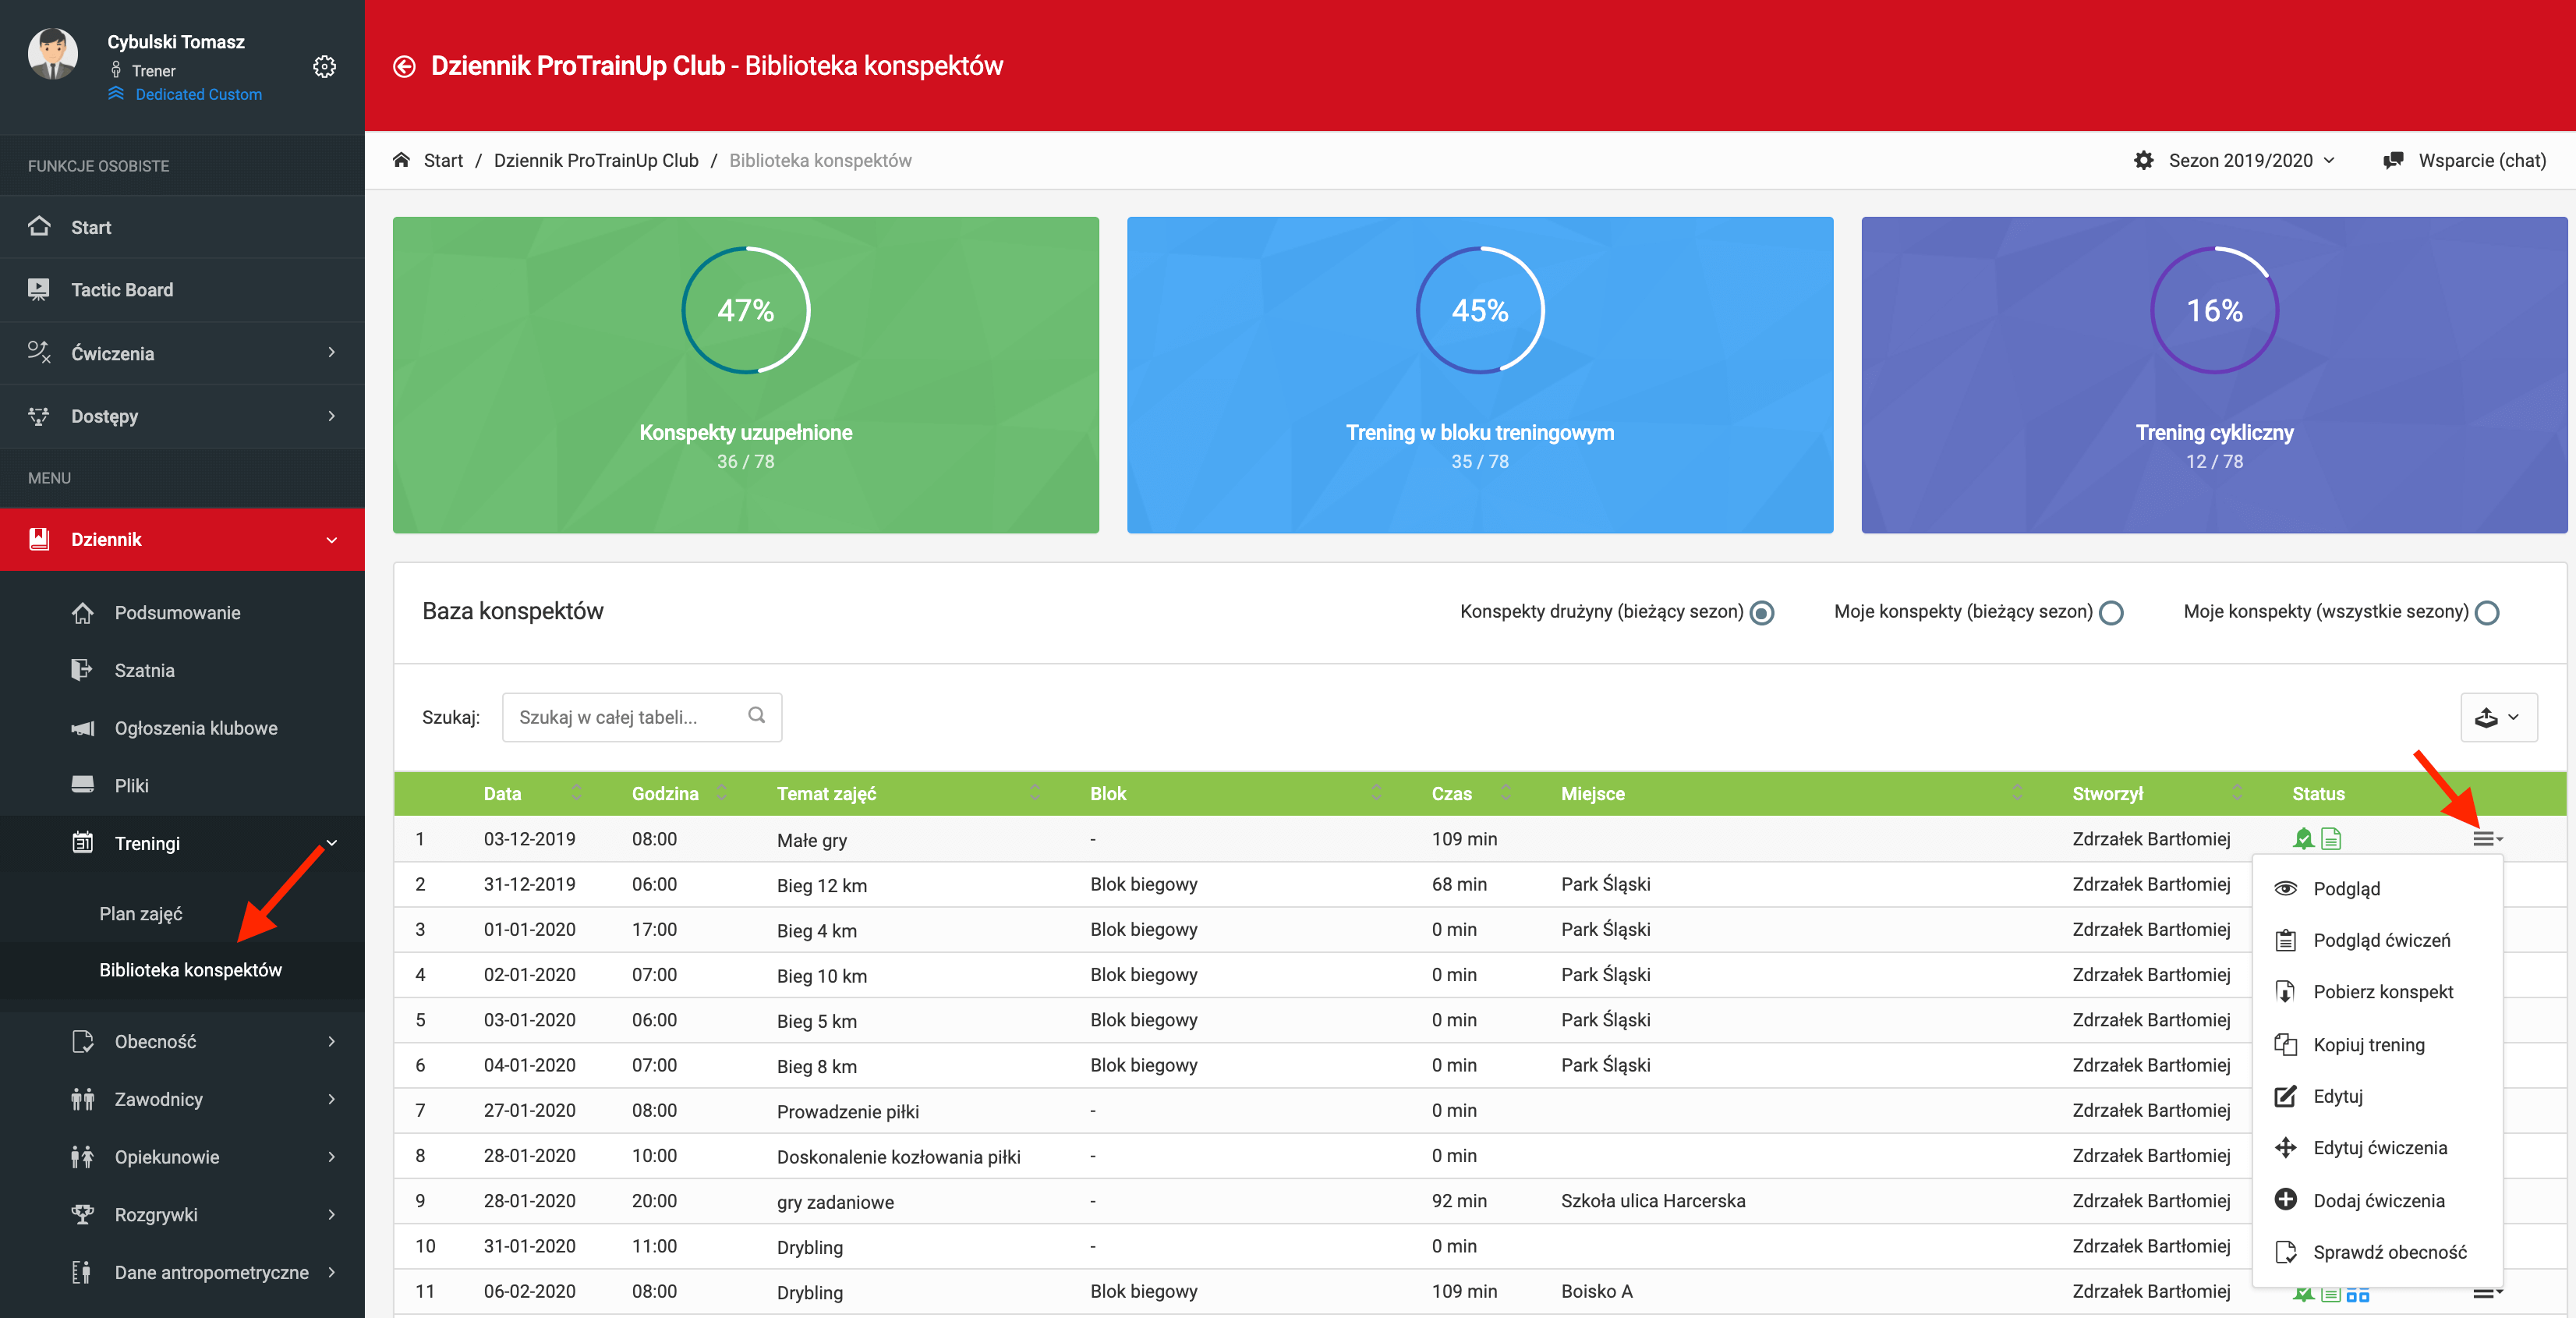Open user settings gear icon

pos(324,67)
